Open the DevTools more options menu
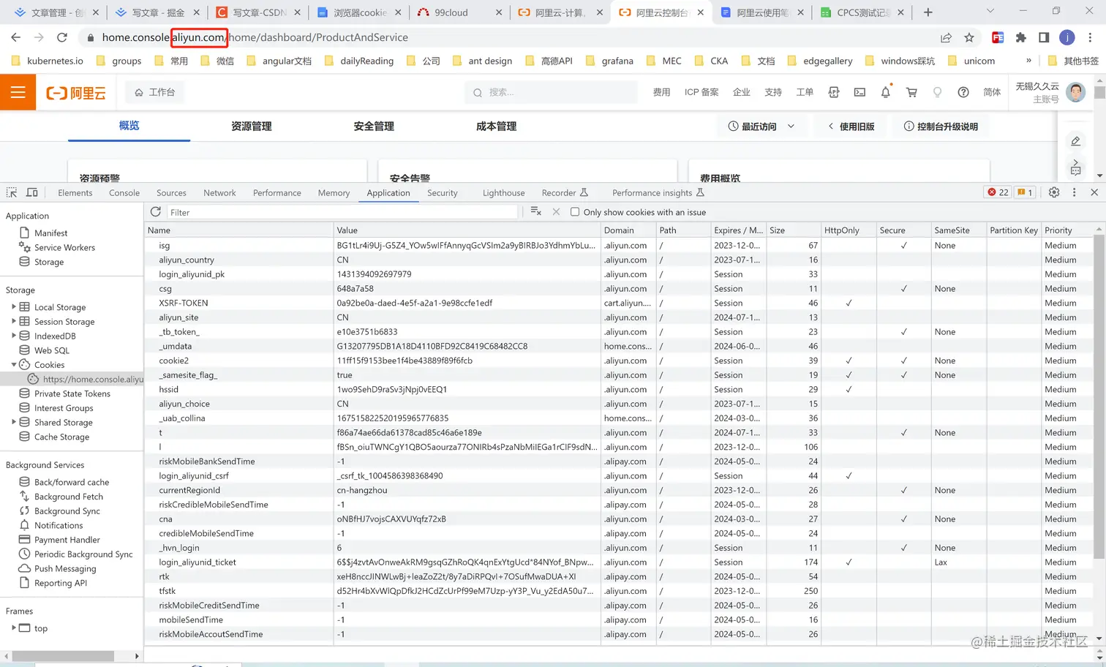Screen dimensions: 1106x667 click(1074, 192)
